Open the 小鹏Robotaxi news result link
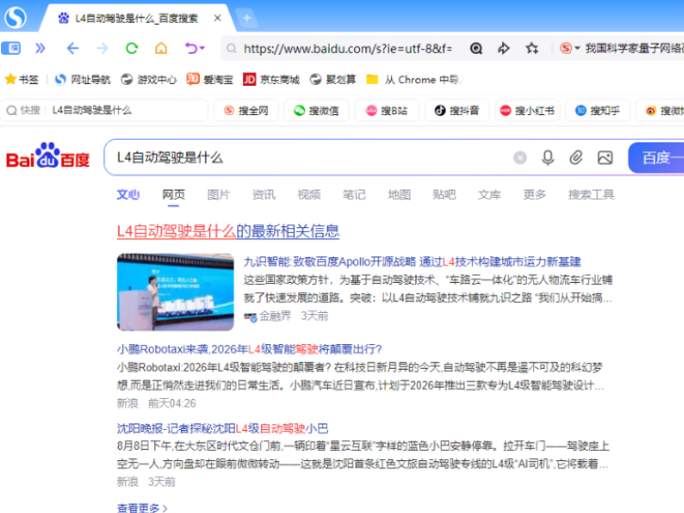 [249, 349]
